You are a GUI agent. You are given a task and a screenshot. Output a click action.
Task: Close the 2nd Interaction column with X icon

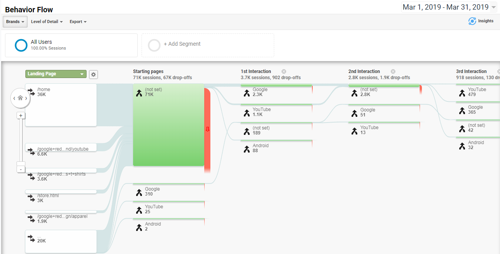click(x=393, y=71)
